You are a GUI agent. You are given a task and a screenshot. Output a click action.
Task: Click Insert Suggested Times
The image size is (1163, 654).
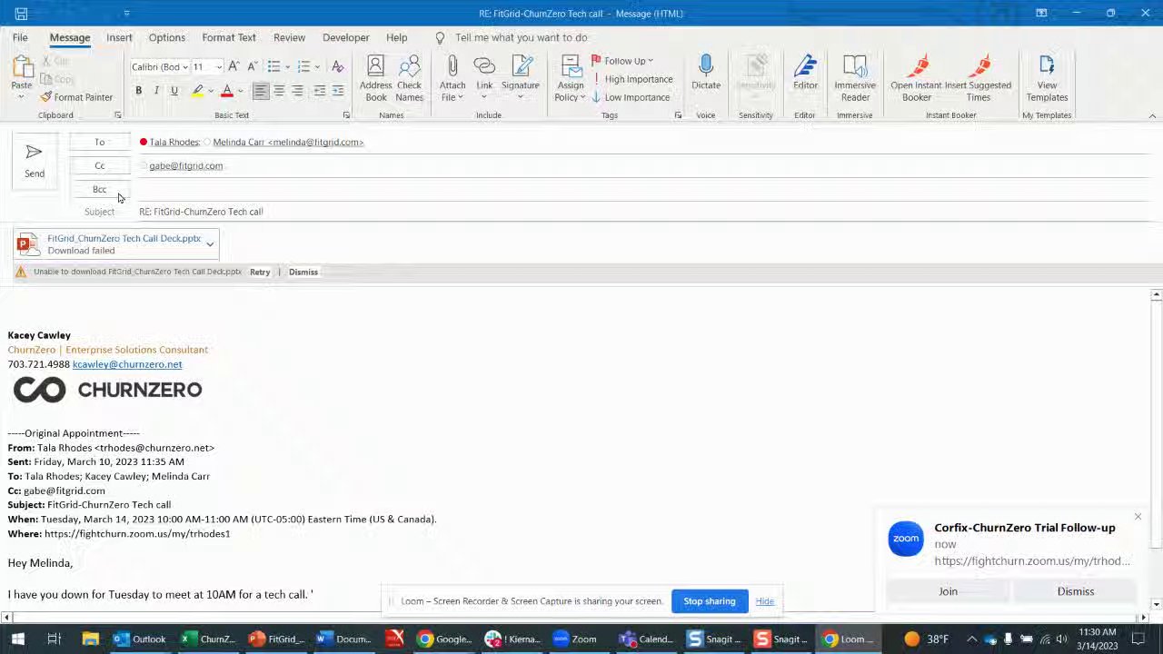coord(979,78)
